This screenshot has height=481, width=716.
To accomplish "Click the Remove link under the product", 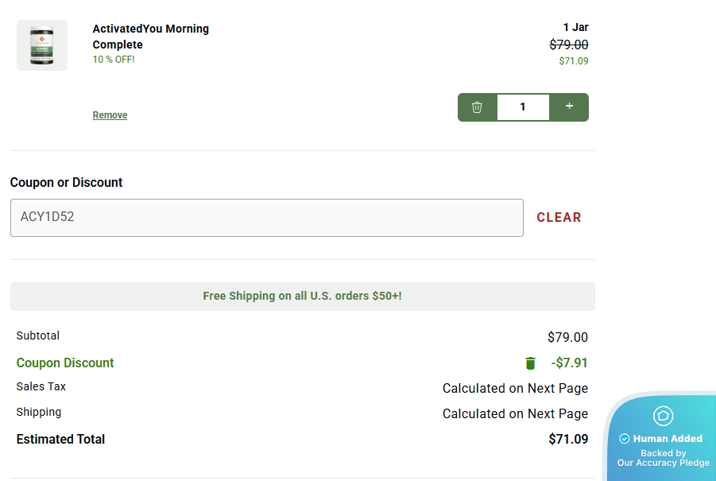I will pyautogui.click(x=110, y=115).
